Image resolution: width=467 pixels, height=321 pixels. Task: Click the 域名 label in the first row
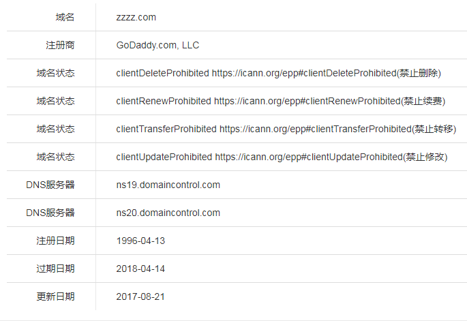(65, 17)
